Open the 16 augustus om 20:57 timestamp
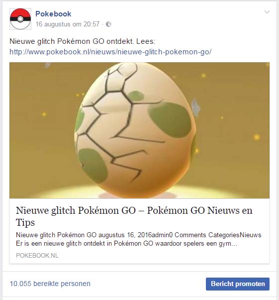Image resolution: width=279 pixels, height=300 pixels. coord(68,24)
